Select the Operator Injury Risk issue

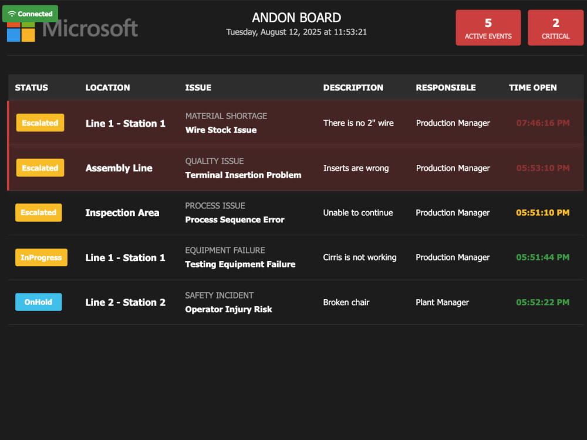click(x=229, y=309)
